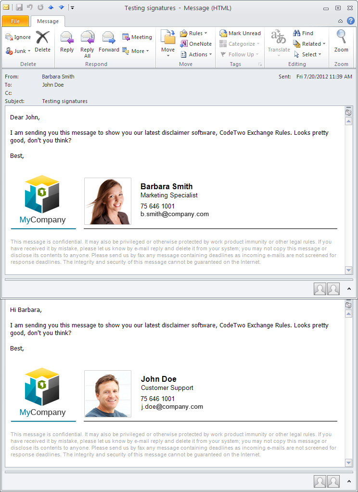Click the up arrow of the upper message scrollbar

pyautogui.click(x=348, y=121)
